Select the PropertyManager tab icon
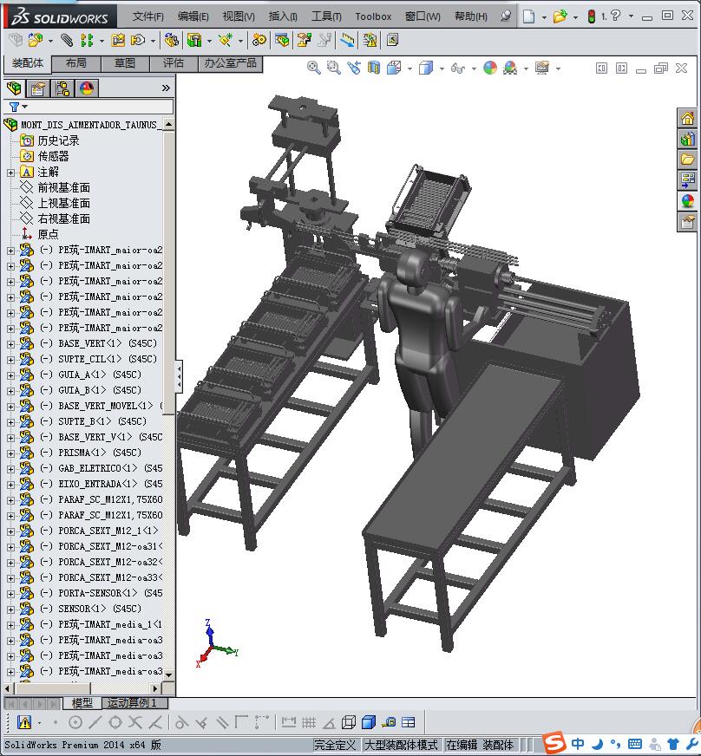The height and width of the screenshot is (756, 701). pyautogui.click(x=38, y=88)
